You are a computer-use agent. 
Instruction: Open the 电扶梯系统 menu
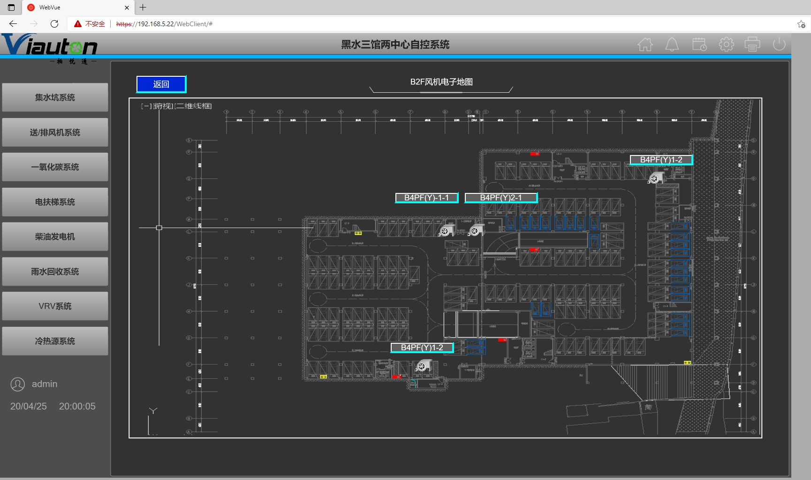pyautogui.click(x=55, y=202)
